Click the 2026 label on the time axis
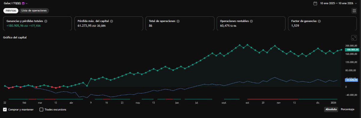Image resolution: width=361 pixels, height=118 pixels. 333,103
